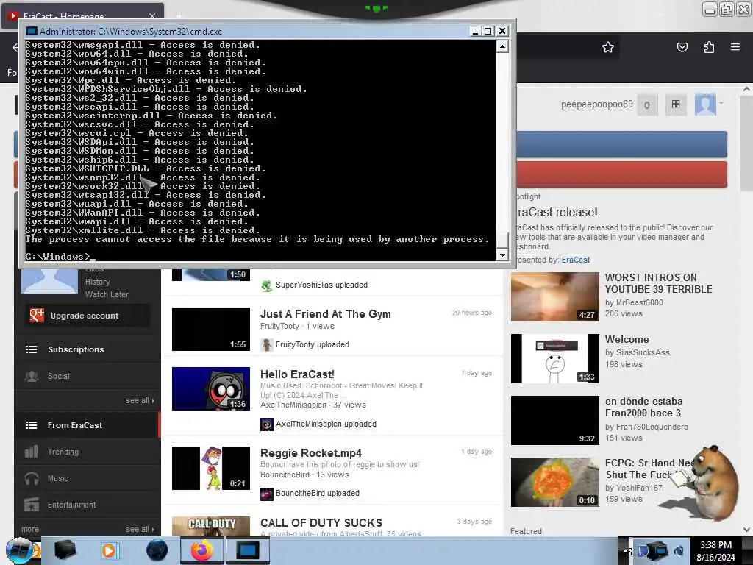
Task: Open the volume tray icon
Action: pyautogui.click(x=679, y=551)
